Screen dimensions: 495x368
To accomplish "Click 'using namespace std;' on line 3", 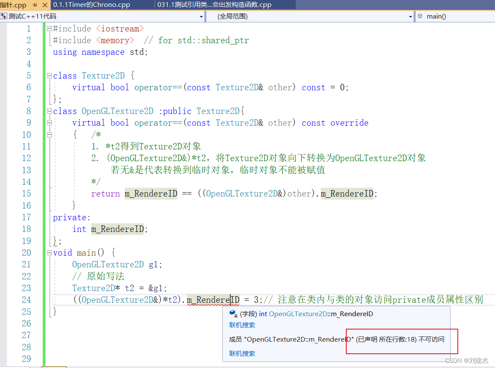I will pos(100,52).
